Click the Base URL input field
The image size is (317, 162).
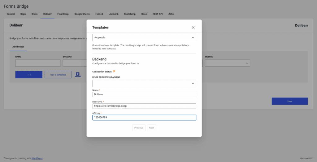[x=144, y=106]
